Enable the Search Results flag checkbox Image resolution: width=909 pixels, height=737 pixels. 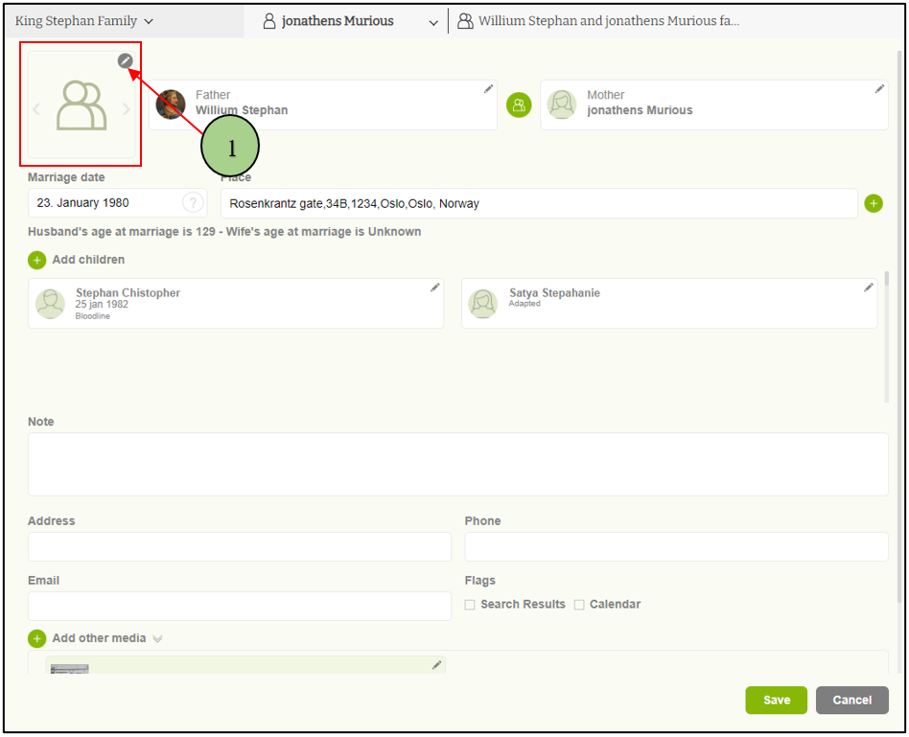470,605
